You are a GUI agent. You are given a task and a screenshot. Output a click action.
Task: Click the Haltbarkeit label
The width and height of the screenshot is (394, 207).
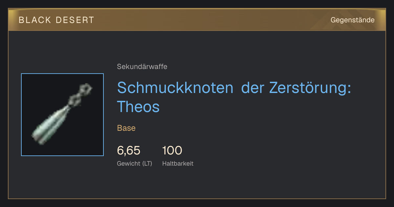point(178,163)
